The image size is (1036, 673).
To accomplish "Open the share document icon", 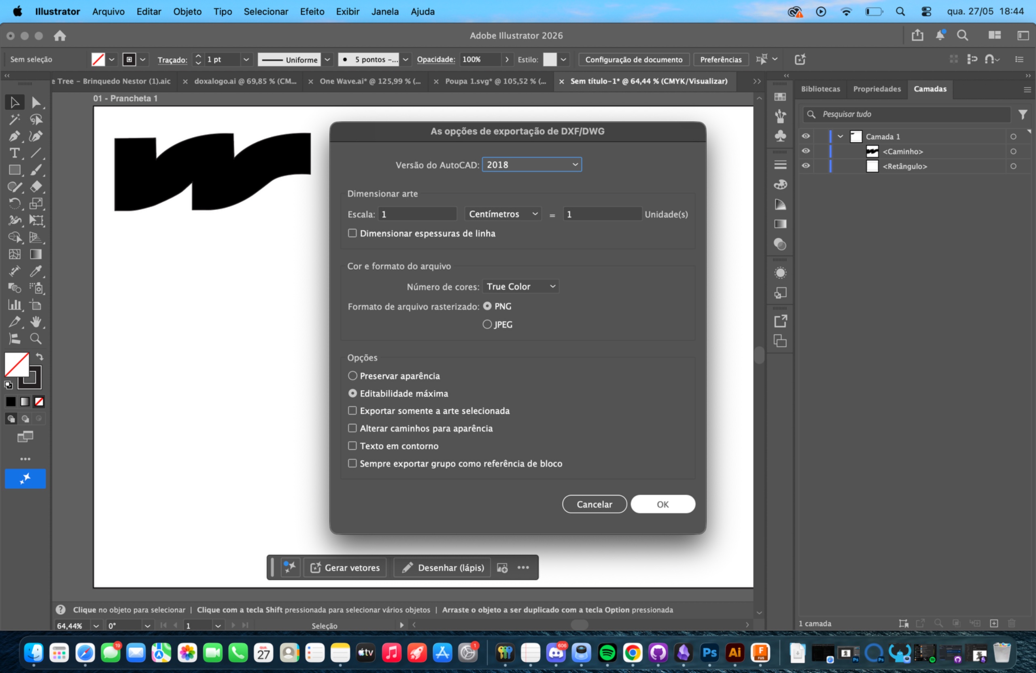I will click(x=917, y=35).
